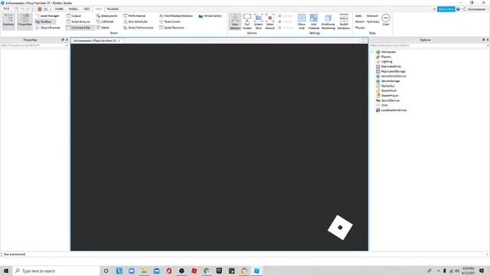490x276 pixels.
Task: Open the FILE menu
Action: [x=6, y=8]
